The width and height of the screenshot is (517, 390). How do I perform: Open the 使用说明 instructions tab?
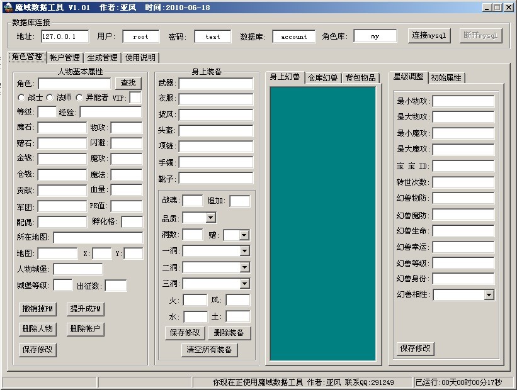pyautogui.click(x=140, y=56)
